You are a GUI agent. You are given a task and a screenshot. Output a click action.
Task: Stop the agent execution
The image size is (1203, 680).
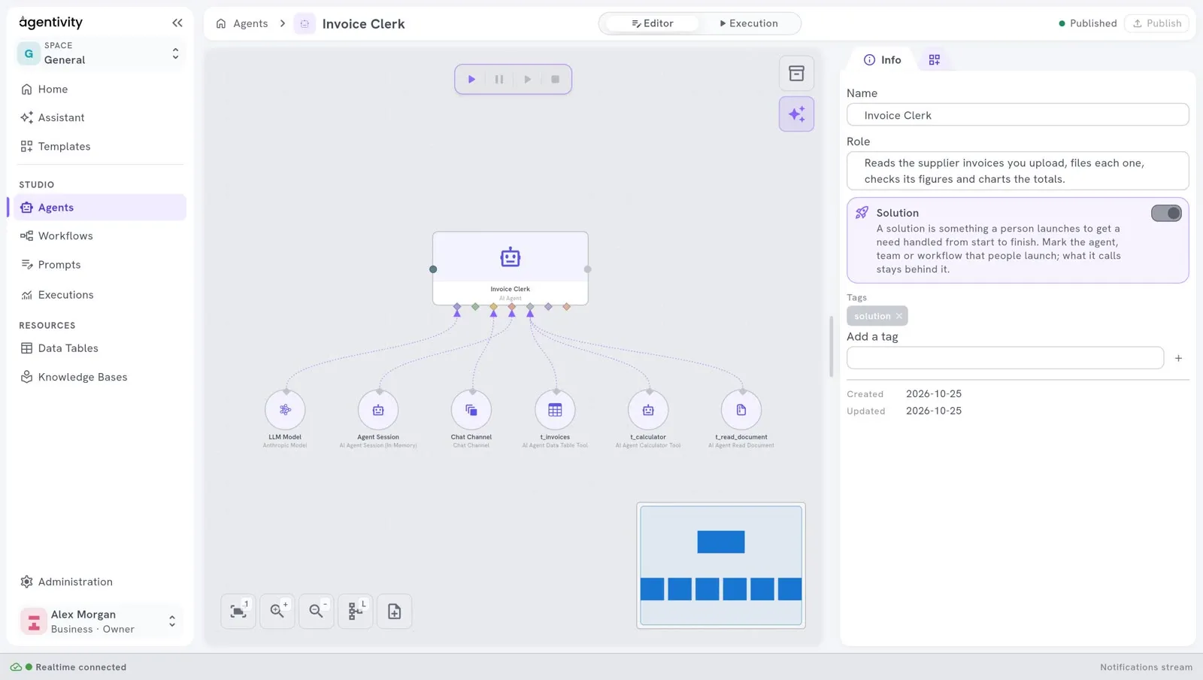(x=556, y=79)
